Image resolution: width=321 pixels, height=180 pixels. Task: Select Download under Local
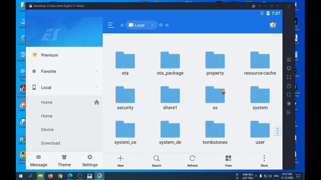click(x=64, y=143)
